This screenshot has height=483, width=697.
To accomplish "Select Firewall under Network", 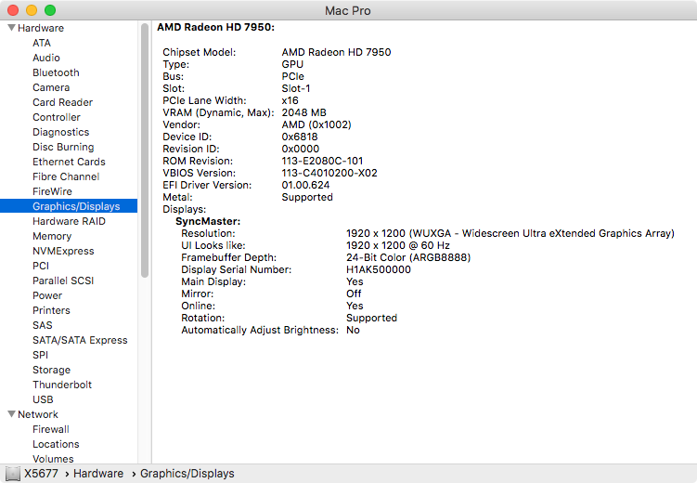I will [x=51, y=429].
